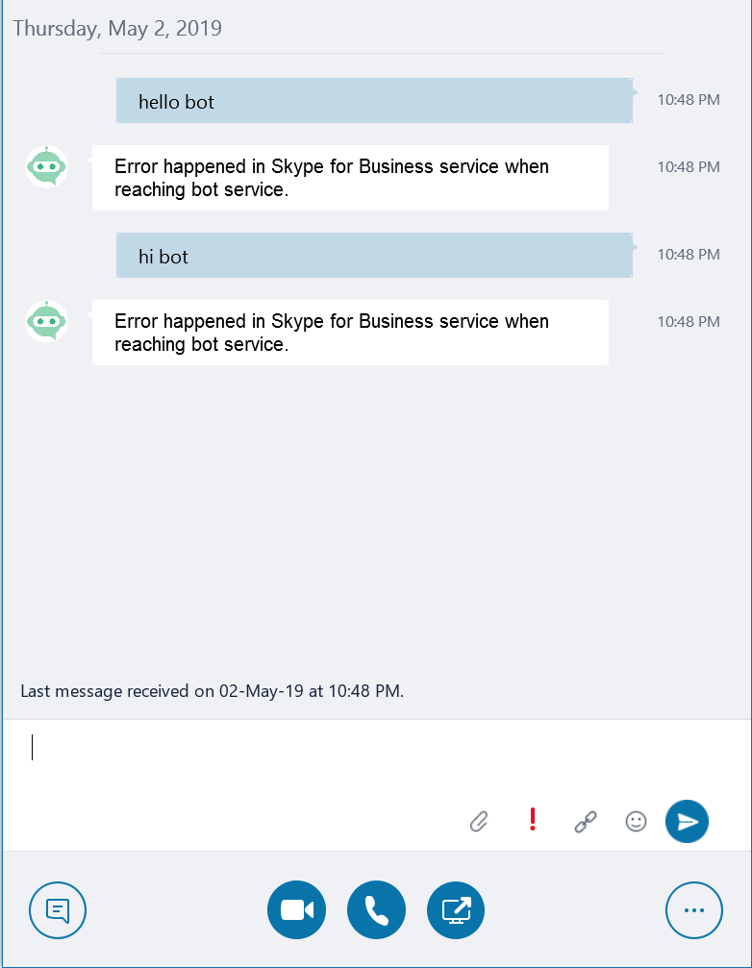Click the Thursday, May 2, 2019 date header
This screenshot has width=752, height=968.
(117, 29)
